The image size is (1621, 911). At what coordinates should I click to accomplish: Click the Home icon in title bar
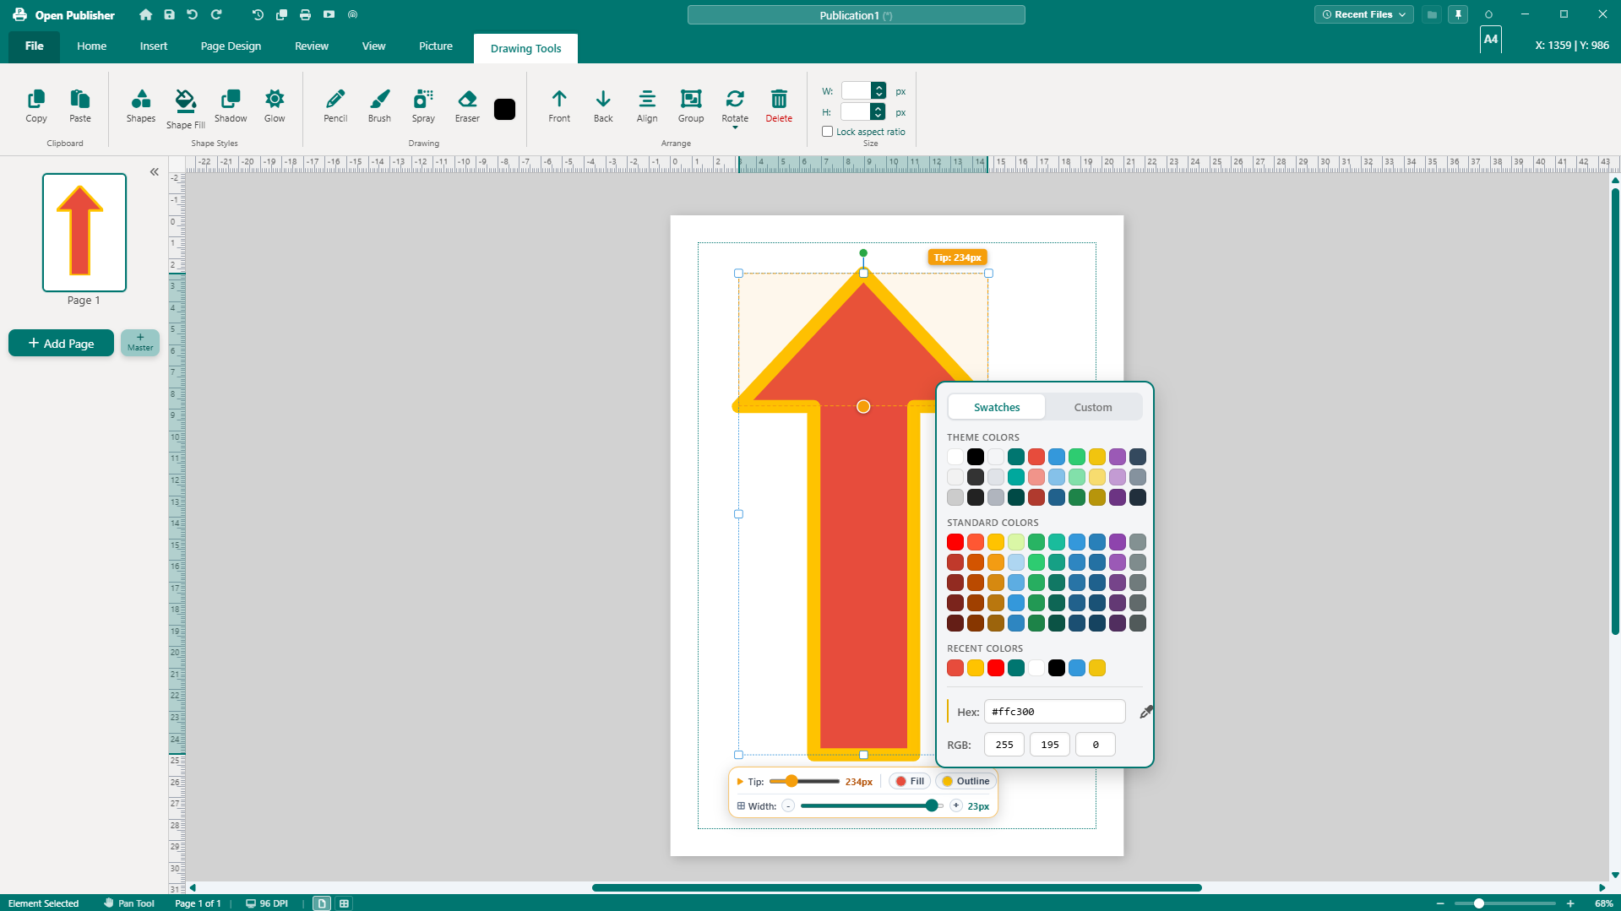pos(146,14)
